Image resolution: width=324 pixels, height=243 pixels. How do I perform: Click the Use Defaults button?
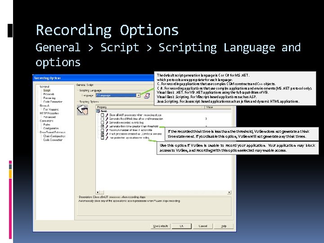point(161,226)
